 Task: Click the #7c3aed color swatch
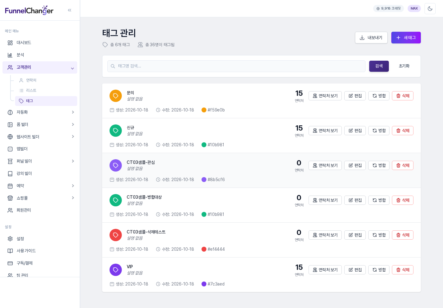coord(204,284)
